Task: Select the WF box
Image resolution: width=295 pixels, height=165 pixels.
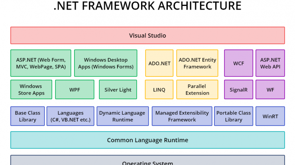Action: 270,89
